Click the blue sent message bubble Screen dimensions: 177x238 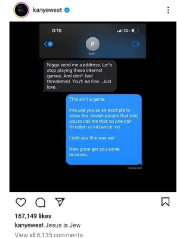104,129
